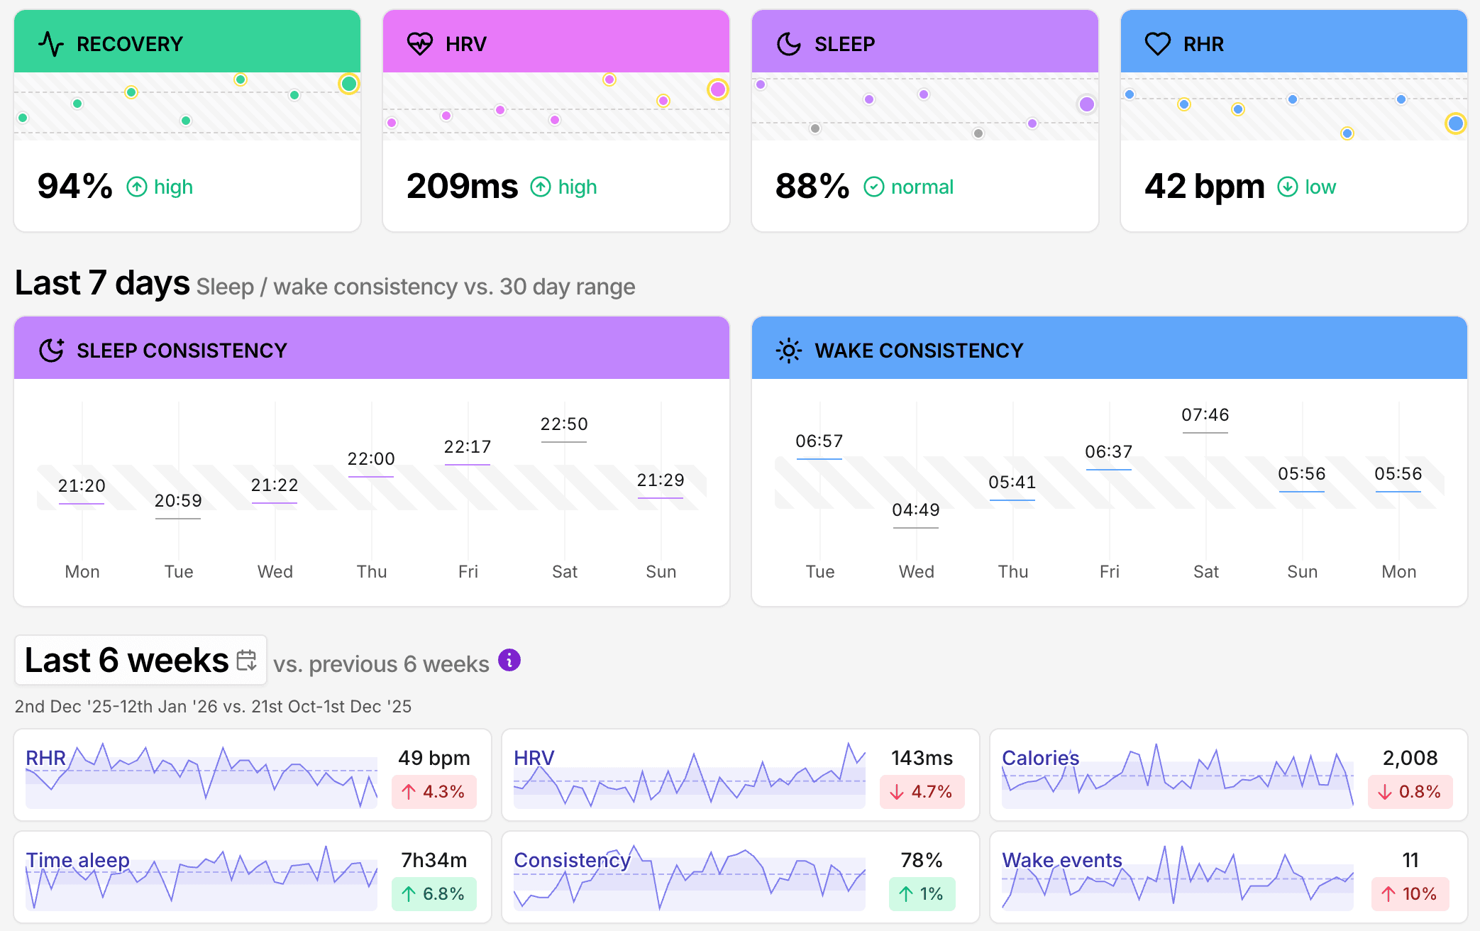Click the Wake Consistency sun icon
The image size is (1480, 931).
point(788,349)
